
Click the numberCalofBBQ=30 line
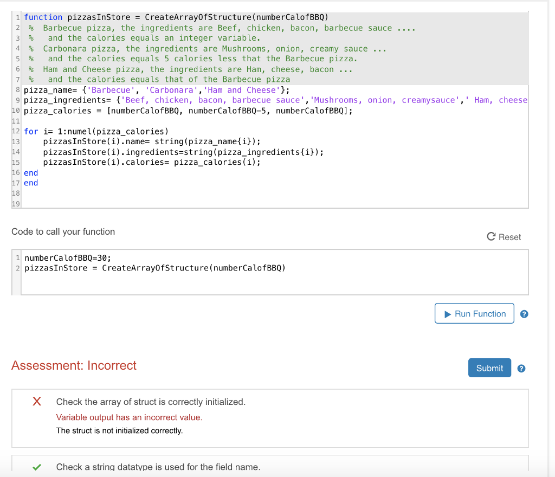[68, 258]
